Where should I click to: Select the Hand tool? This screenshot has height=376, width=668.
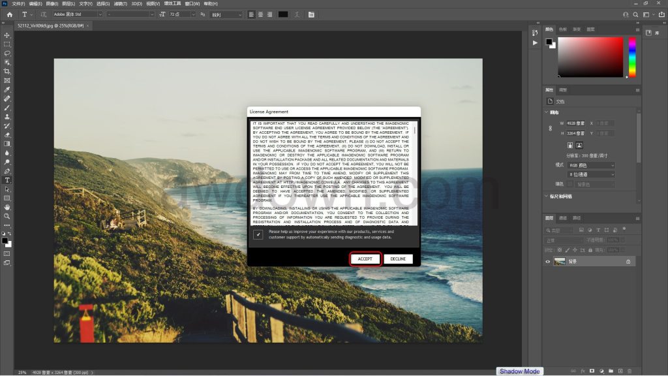tap(7, 207)
